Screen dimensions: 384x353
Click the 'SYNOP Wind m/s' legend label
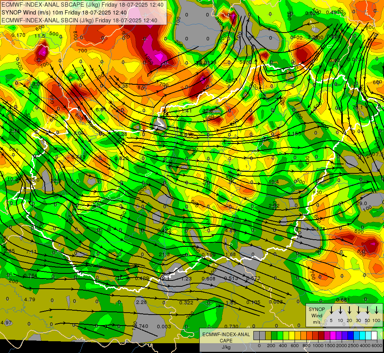point(317,315)
